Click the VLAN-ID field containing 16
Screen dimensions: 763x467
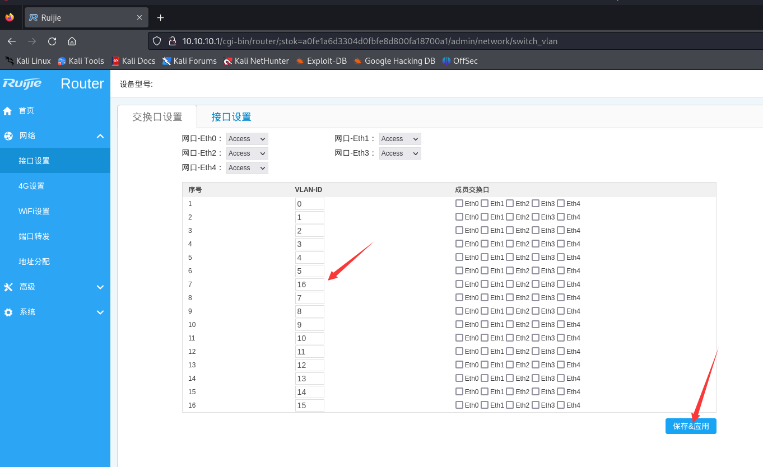310,284
